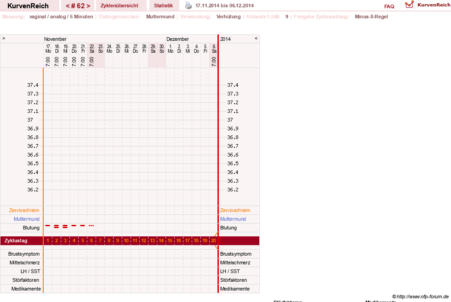Click the LH / SST label on left
The height and width of the screenshot is (302, 451).
[x=30, y=271]
